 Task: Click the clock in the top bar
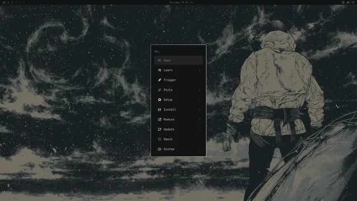(x=178, y=2)
